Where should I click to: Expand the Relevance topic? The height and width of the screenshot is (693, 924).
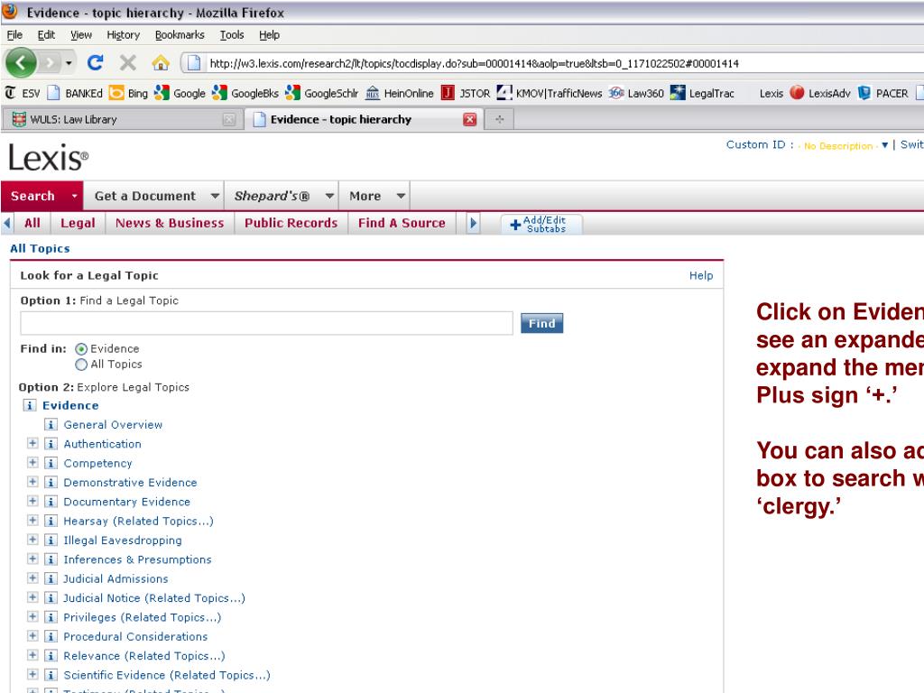click(32, 655)
